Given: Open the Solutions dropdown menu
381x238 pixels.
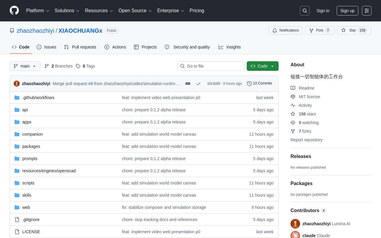Looking at the screenshot, I should [67, 11].
